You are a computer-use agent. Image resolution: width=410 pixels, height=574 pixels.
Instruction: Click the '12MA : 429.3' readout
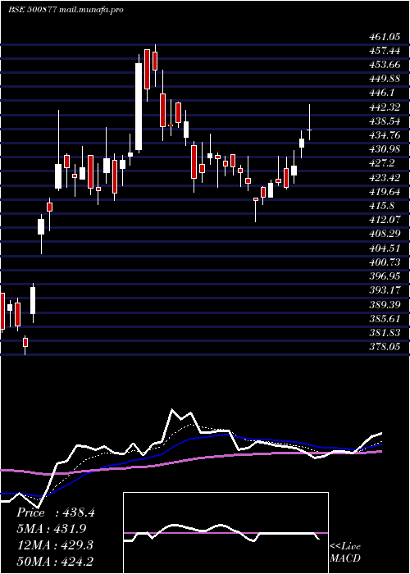[x=55, y=545]
